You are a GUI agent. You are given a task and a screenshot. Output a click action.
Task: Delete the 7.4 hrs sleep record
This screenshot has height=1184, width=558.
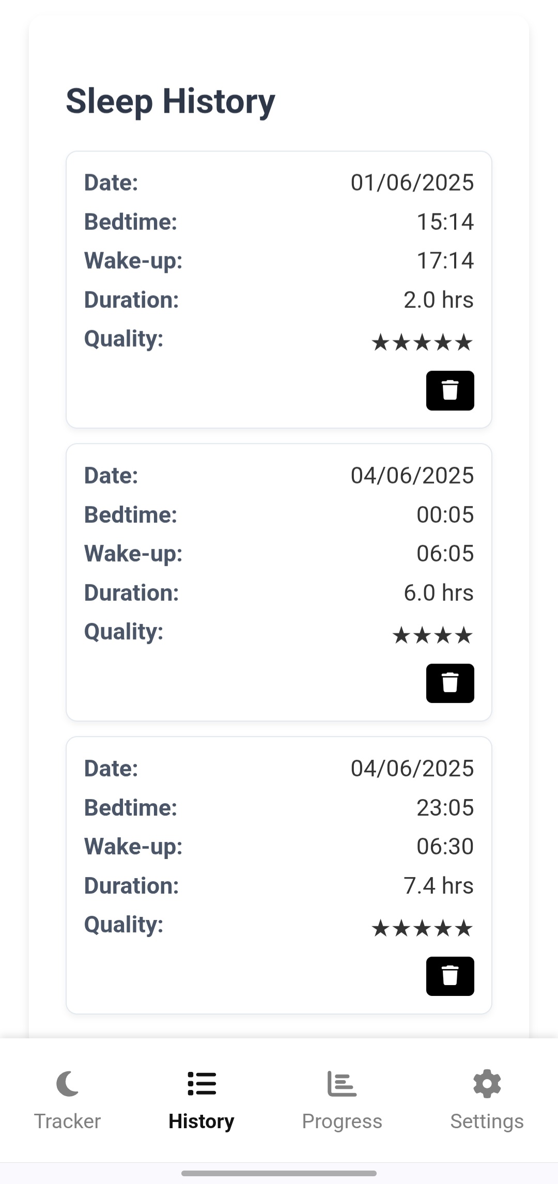[x=450, y=976]
